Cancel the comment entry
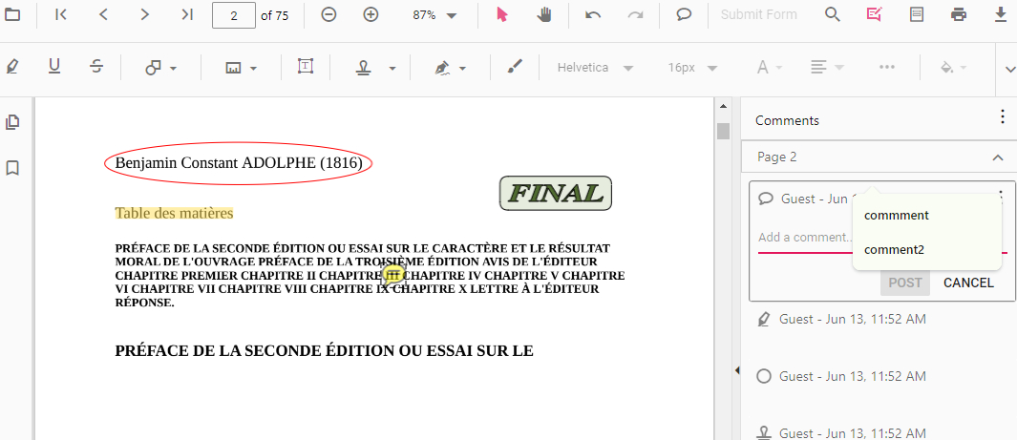Screen dimensions: 1017x440 click(x=968, y=283)
